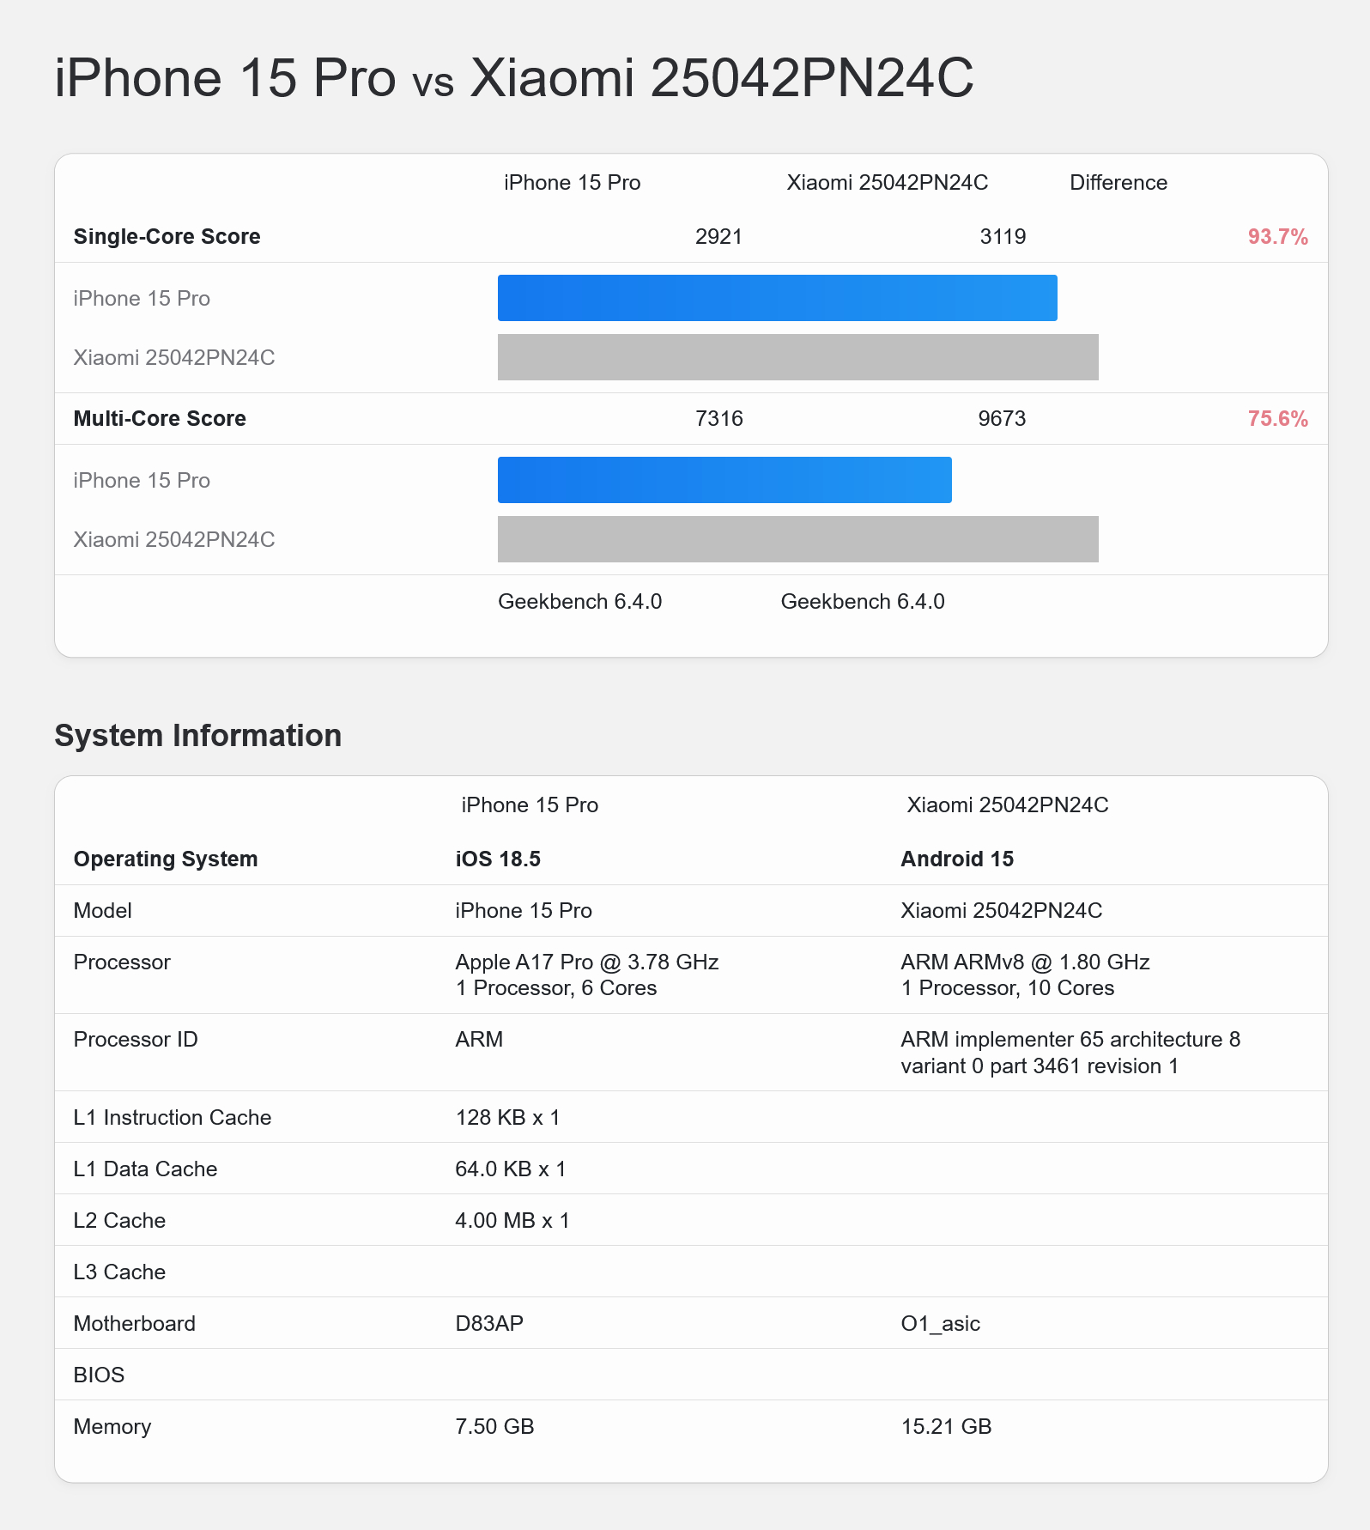The height and width of the screenshot is (1530, 1370).
Task: Click the 93.7% difference value
Action: click(x=1278, y=237)
